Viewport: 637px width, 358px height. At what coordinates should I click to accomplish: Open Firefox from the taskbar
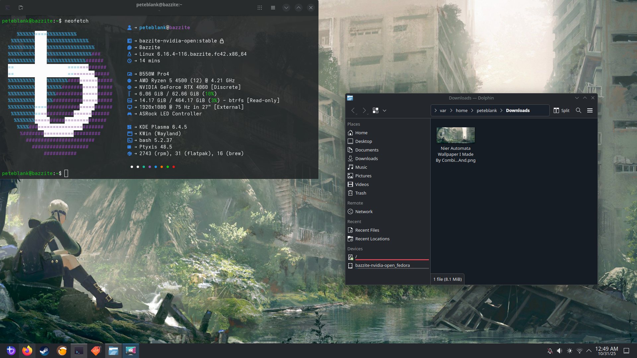click(x=27, y=351)
